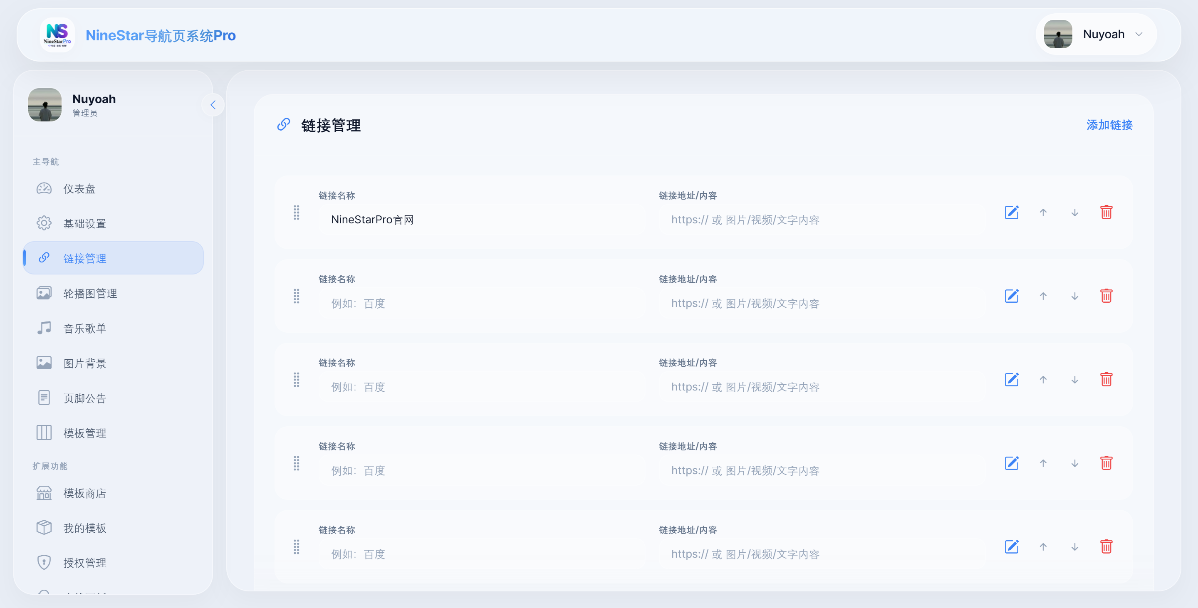This screenshot has width=1198, height=608.
Task: Open the 仪表盘 dashboard menu item
Action: pyautogui.click(x=113, y=189)
